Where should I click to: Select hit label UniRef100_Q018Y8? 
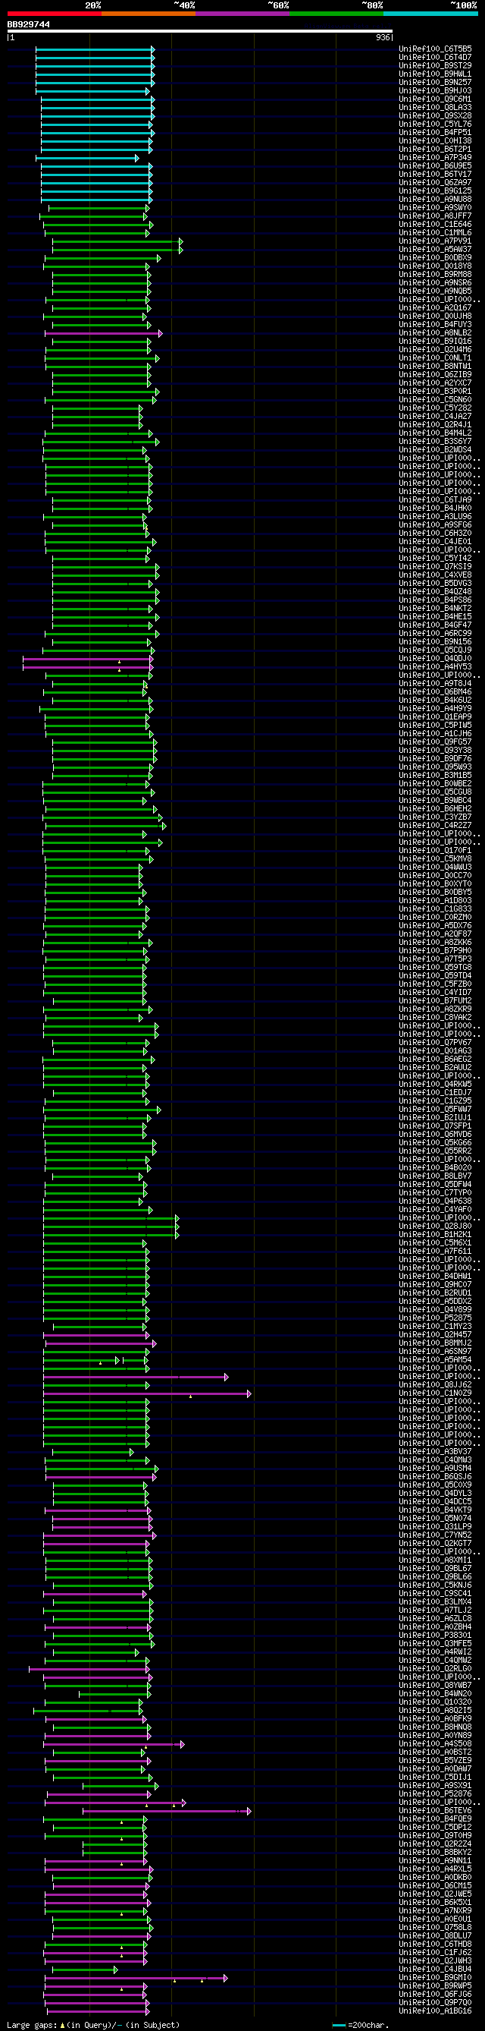tap(436, 266)
